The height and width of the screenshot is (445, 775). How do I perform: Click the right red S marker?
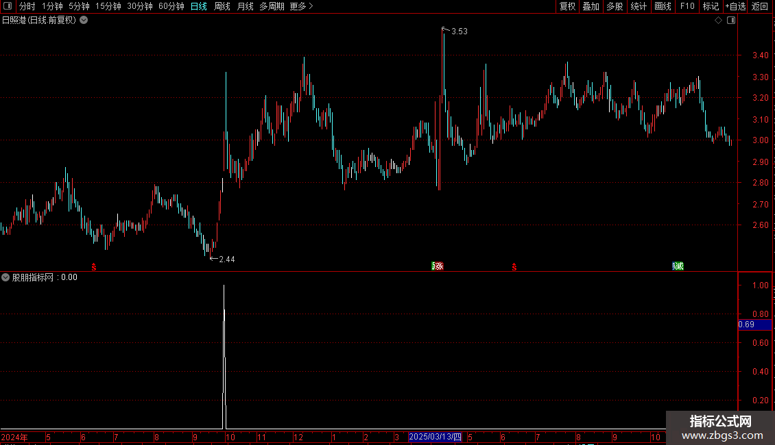(514, 267)
